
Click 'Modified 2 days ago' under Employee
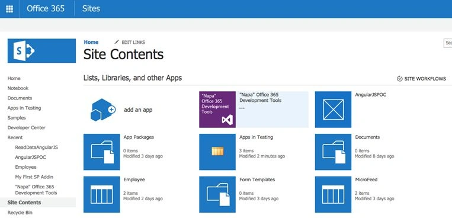[143, 198]
